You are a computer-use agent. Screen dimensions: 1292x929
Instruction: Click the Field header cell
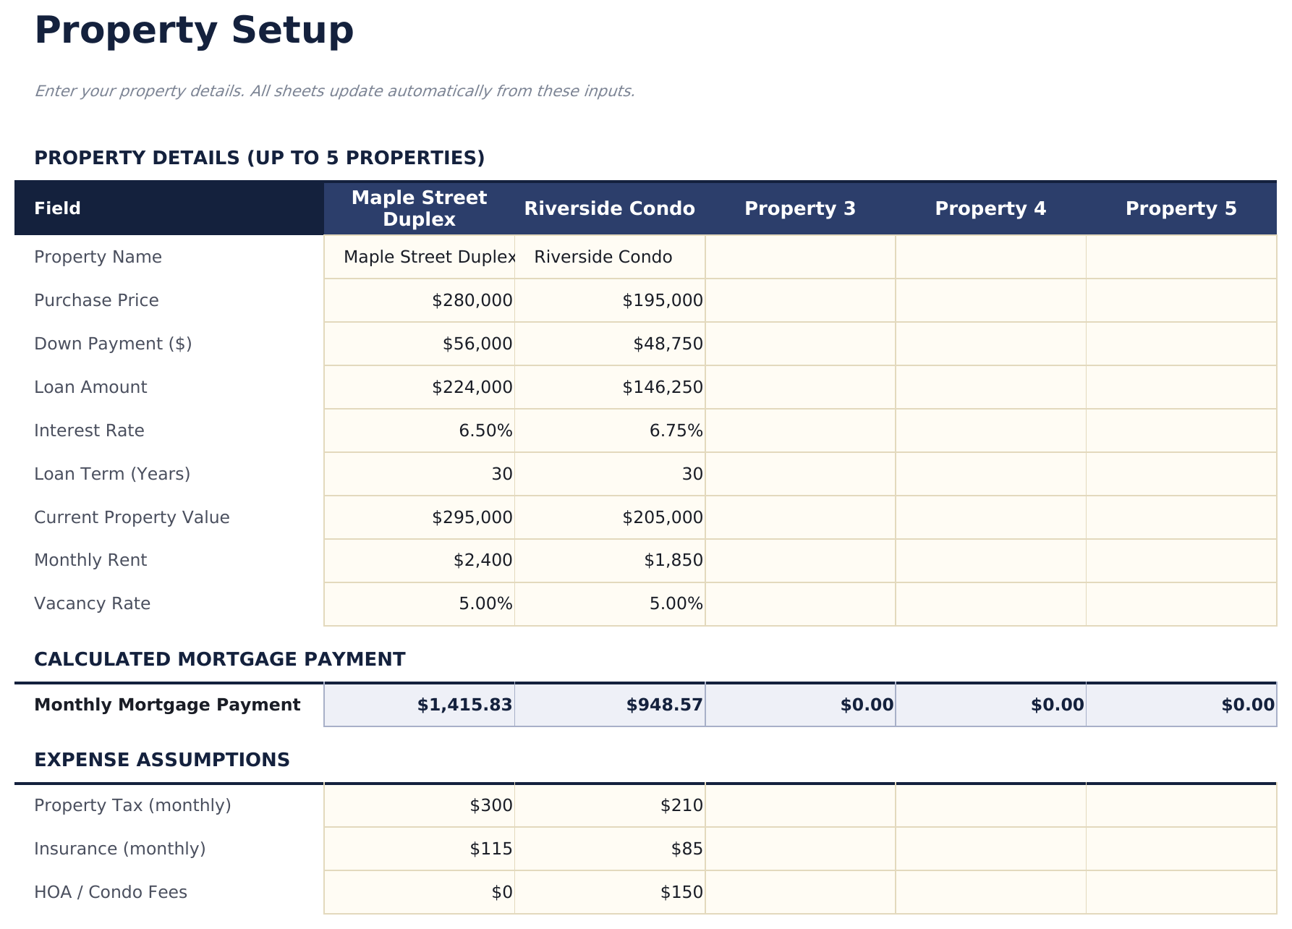coord(58,208)
